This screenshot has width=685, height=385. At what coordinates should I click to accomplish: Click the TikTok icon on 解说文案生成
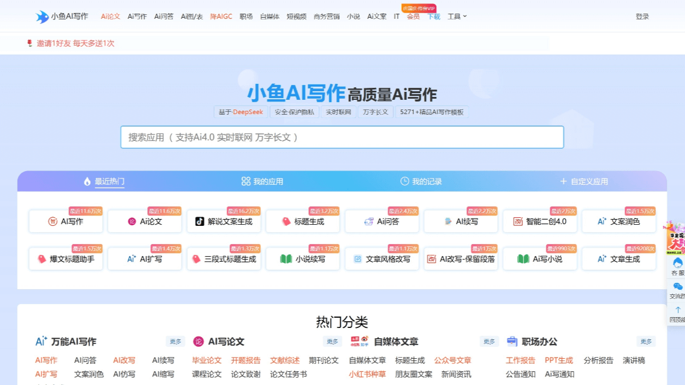click(x=200, y=221)
